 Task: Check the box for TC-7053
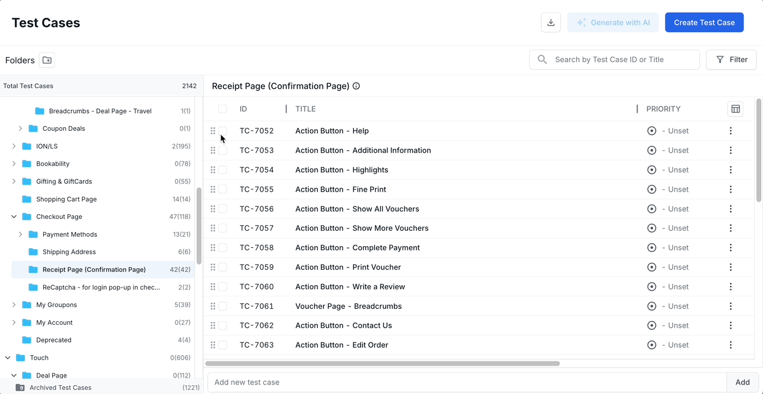[222, 150]
